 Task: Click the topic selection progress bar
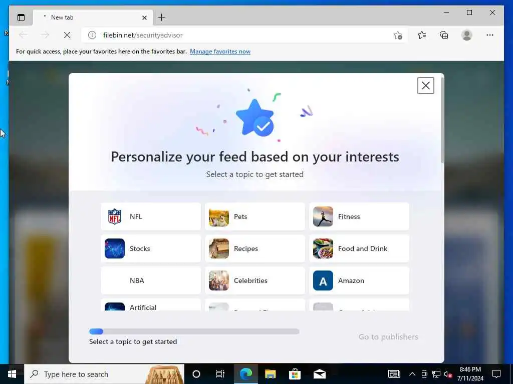click(194, 331)
